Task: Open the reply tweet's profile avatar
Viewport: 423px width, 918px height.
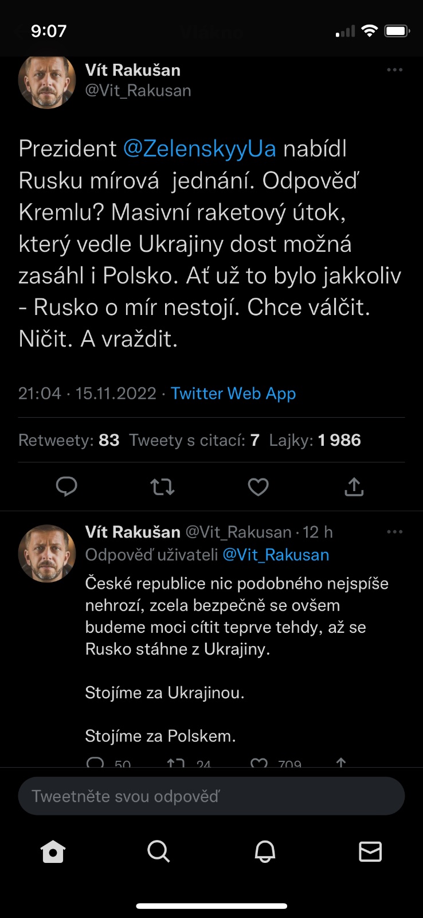Action: [x=47, y=553]
